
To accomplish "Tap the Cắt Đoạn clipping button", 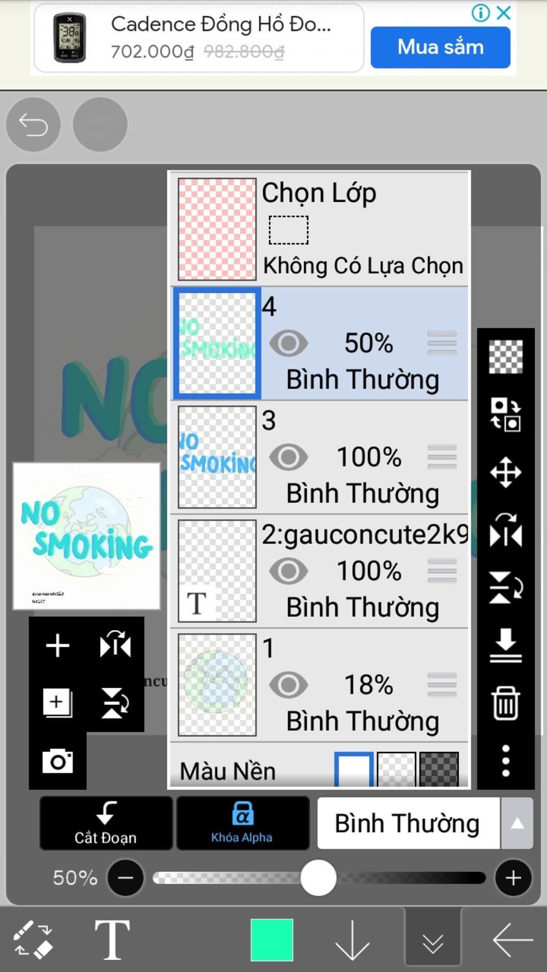I will point(106,822).
